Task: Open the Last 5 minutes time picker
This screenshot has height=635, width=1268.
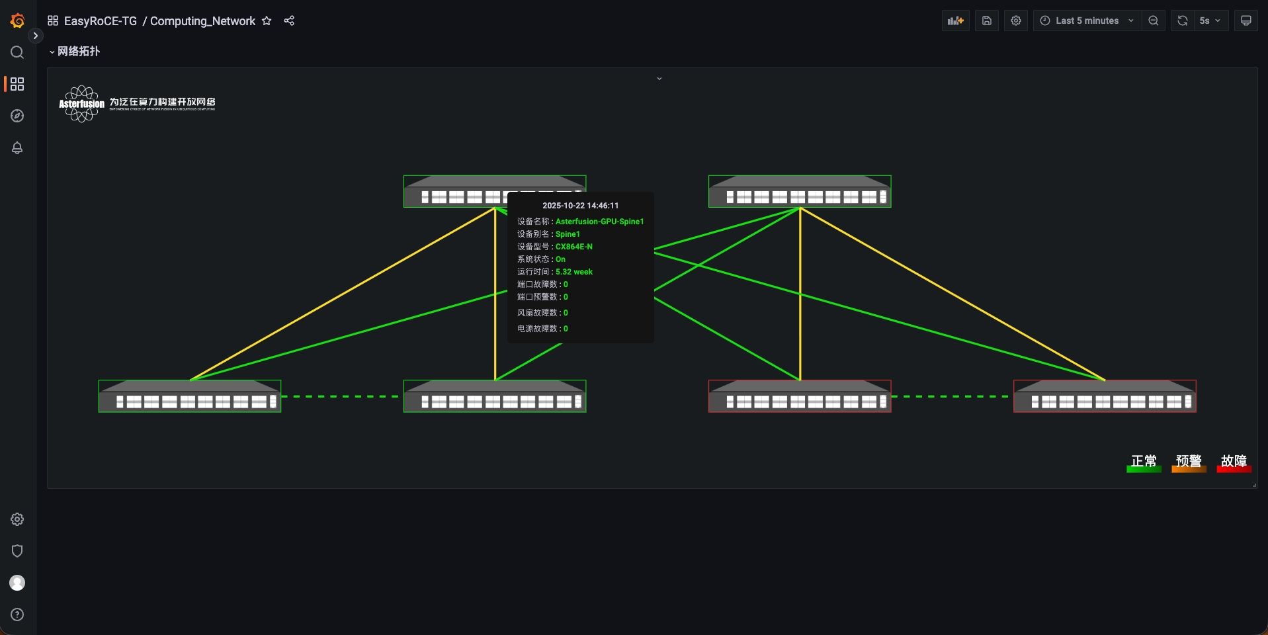Action: coord(1087,21)
